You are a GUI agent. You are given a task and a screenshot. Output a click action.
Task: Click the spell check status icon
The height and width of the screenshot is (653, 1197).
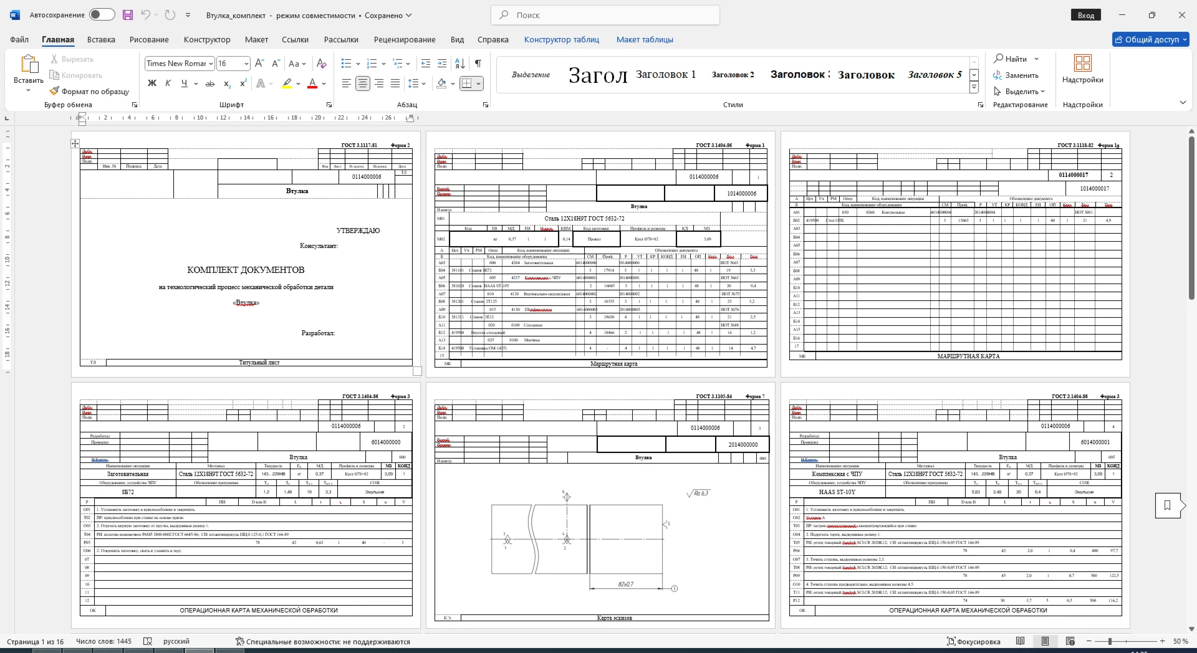click(x=148, y=641)
